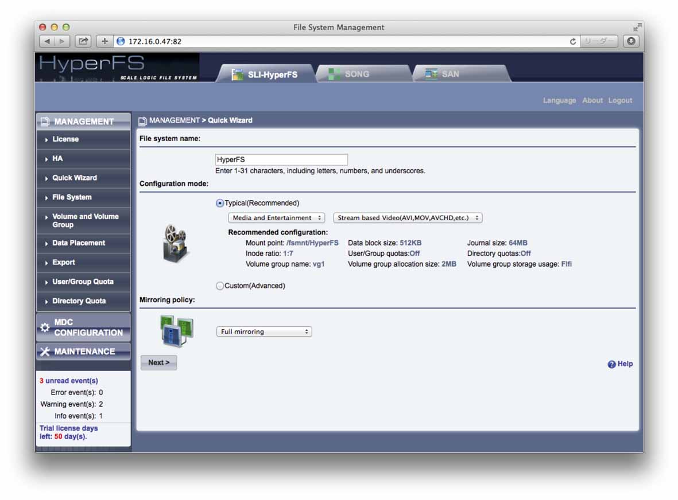Select the Typical(Recommended) radio button
This screenshot has width=678, height=500.
pos(220,203)
